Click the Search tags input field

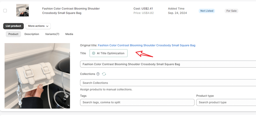pos(137,102)
